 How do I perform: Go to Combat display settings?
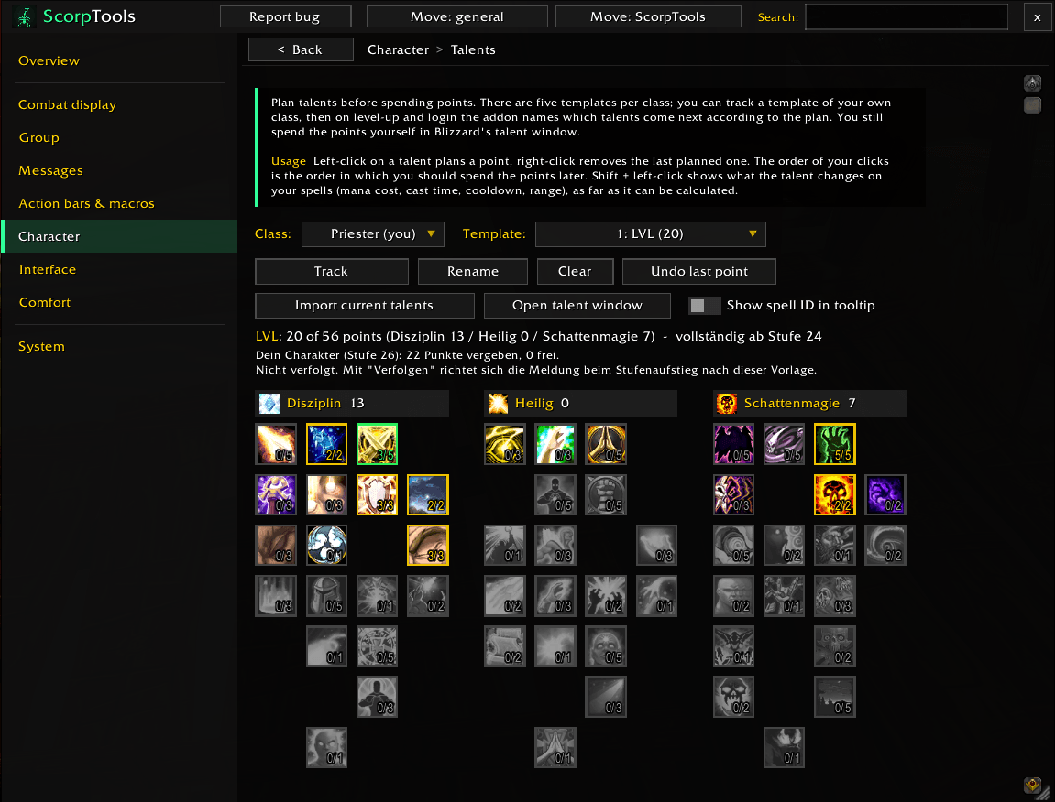(x=67, y=105)
